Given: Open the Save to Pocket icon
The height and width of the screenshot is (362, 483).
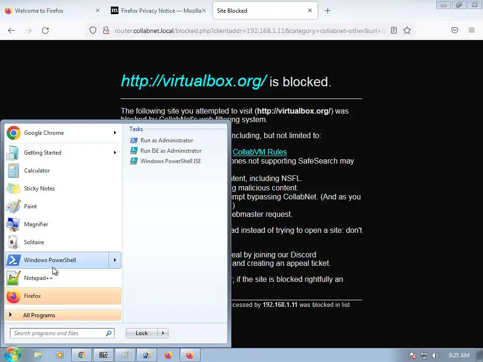Looking at the screenshot, I should 454,30.
